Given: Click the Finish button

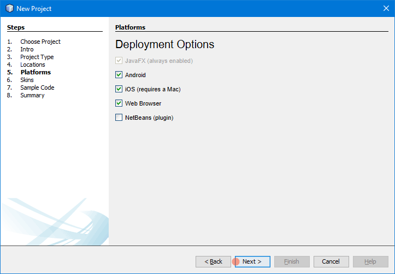Looking at the screenshot, I should pyautogui.click(x=292, y=261).
